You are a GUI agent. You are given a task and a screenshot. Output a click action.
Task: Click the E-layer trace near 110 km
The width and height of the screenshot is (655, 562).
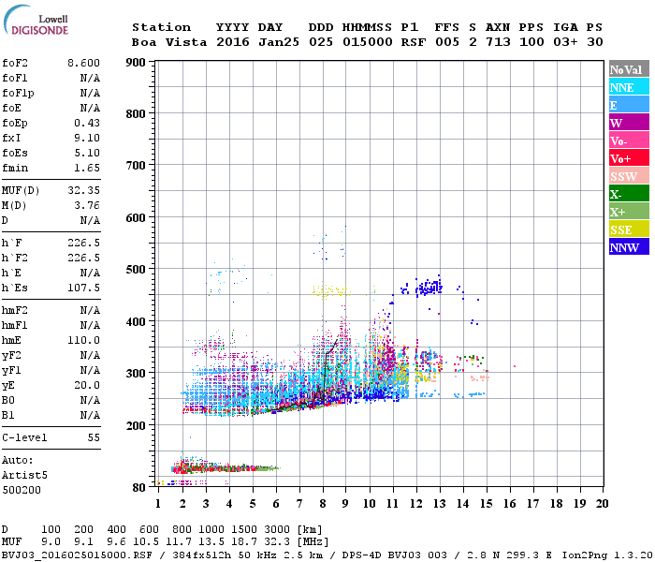226,467
